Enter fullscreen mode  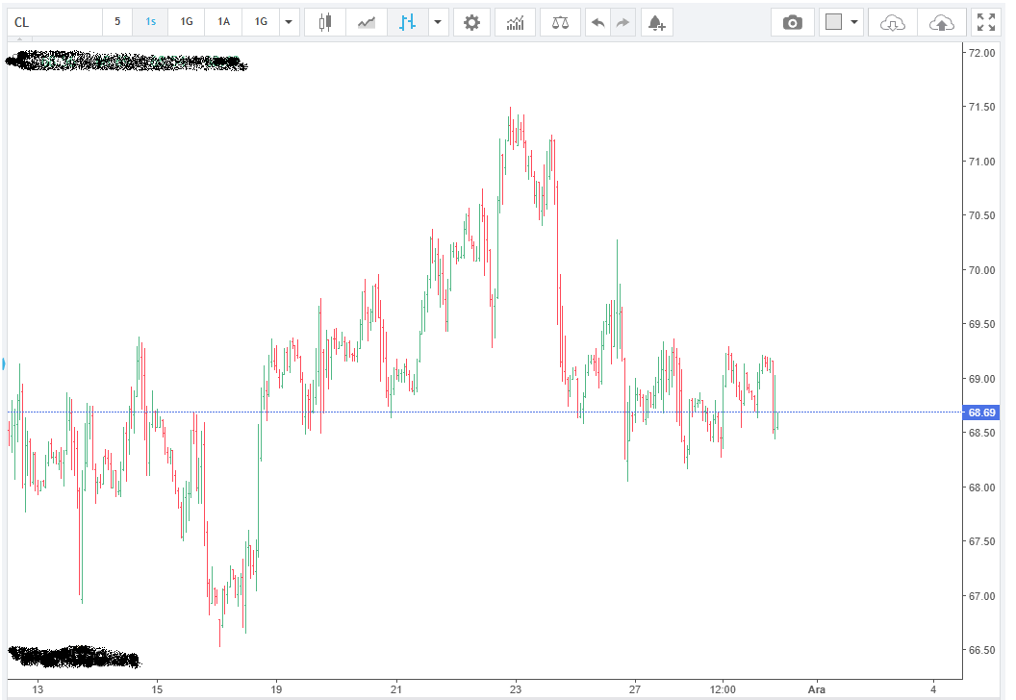985,22
